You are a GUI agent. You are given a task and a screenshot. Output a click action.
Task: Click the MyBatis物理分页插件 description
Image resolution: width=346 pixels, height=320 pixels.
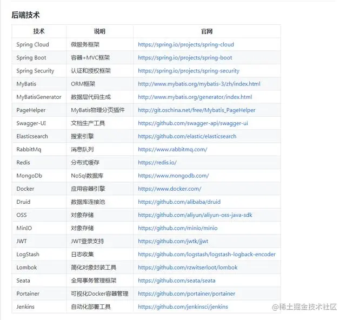[x=98, y=110]
